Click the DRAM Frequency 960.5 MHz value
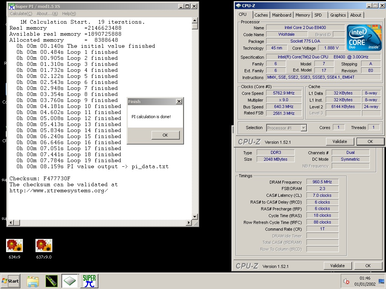The width and height of the screenshot is (386, 289). 322,182
